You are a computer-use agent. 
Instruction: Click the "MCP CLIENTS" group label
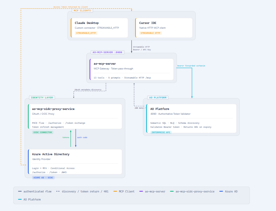(x=82, y=11)
